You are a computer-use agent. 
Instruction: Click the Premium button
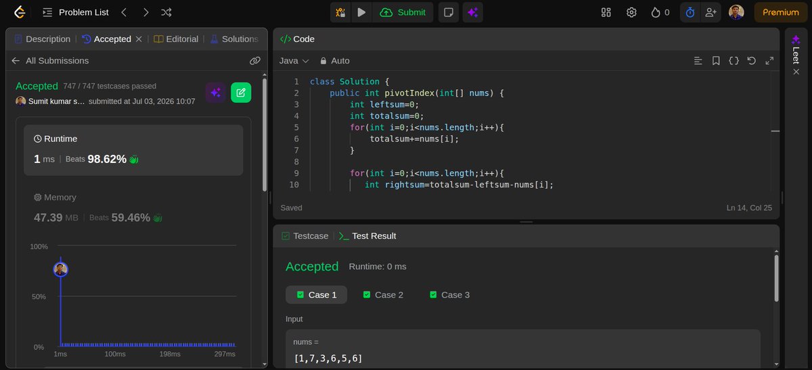pos(780,12)
